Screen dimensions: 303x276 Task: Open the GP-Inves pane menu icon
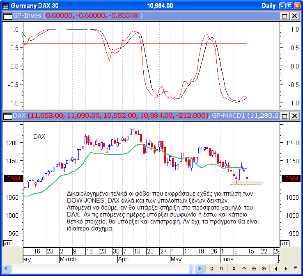click(x=8, y=16)
